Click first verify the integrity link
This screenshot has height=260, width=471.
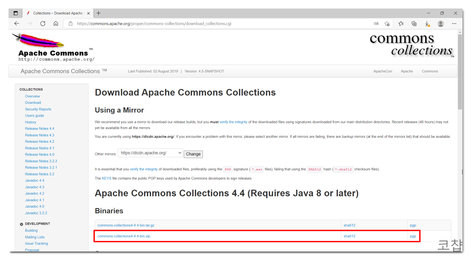(x=233, y=122)
